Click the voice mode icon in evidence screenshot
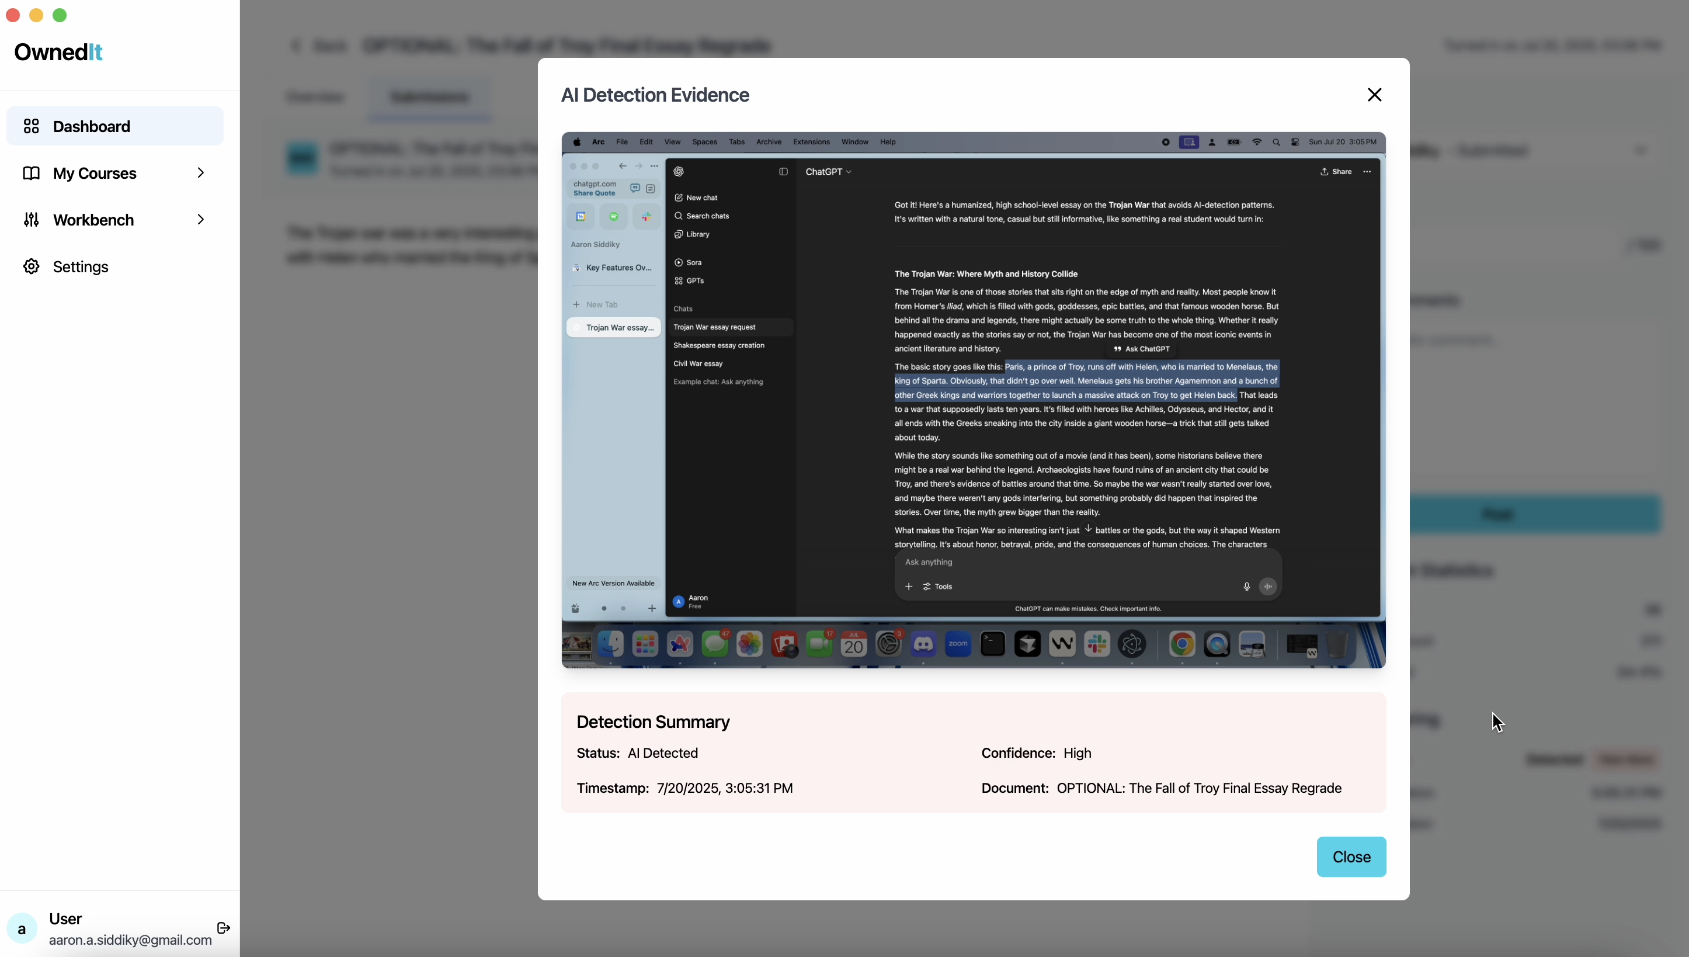1689x957 pixels. click(x=1268, y=587)
